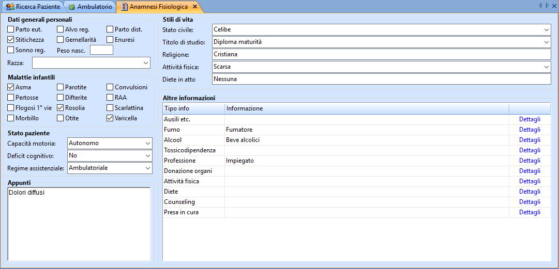Open Dettagli for Tossicodipendenza
The width and height of the screenshot is (559, 269).
click(530, 150)
